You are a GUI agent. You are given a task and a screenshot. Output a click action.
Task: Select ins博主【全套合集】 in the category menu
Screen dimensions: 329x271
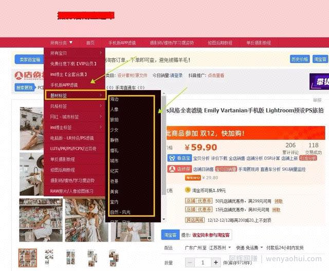click(x=68, y=74)
